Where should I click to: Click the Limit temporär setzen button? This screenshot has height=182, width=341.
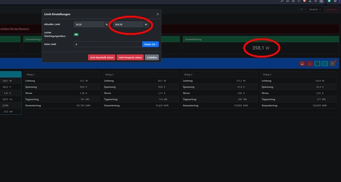point(130,57)
